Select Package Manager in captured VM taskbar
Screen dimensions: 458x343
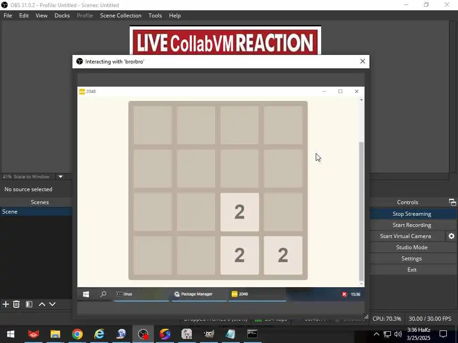pos(199,294)
